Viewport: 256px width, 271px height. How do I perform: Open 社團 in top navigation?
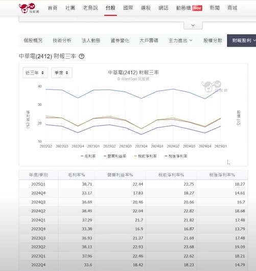point(70,8)
